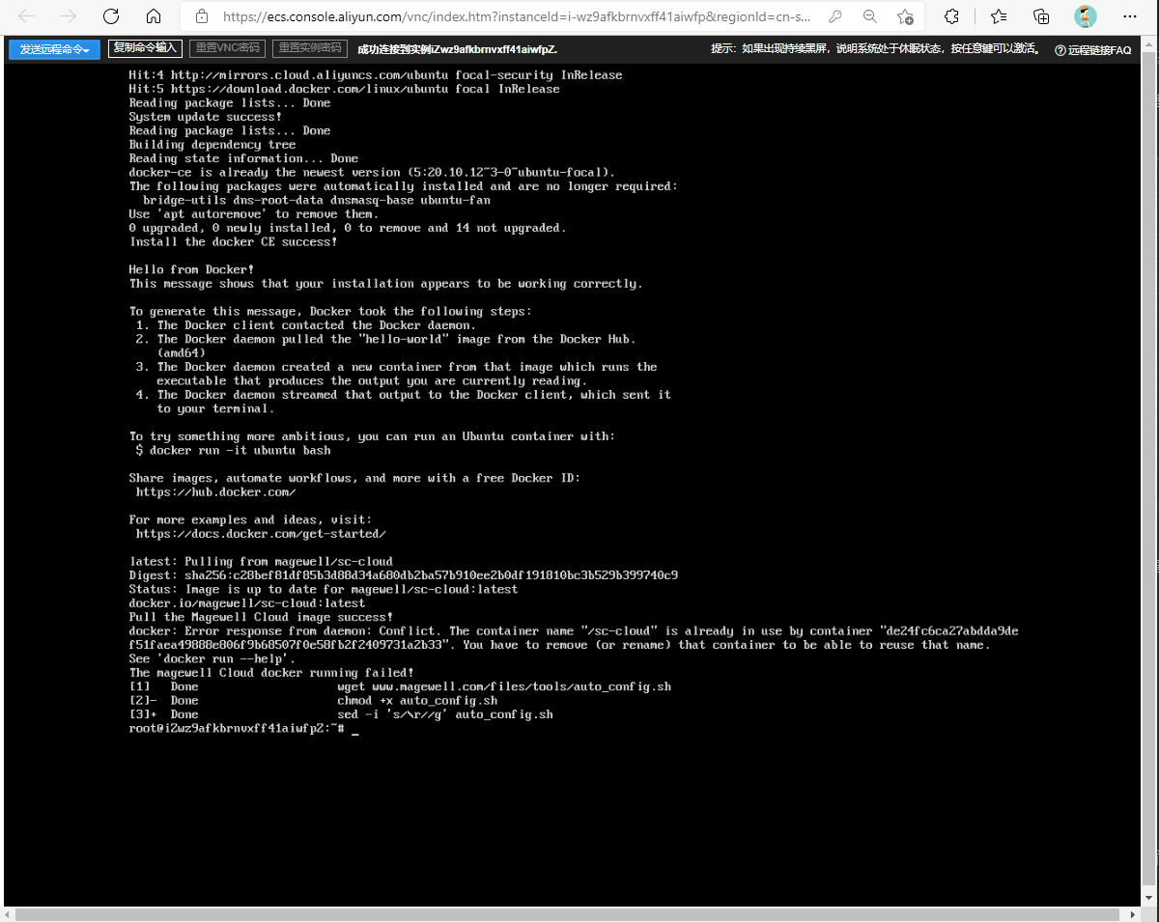Go to the browser home page
Image resolution: width=1159 pixels, height=922 pixels.
click(153, 16)
